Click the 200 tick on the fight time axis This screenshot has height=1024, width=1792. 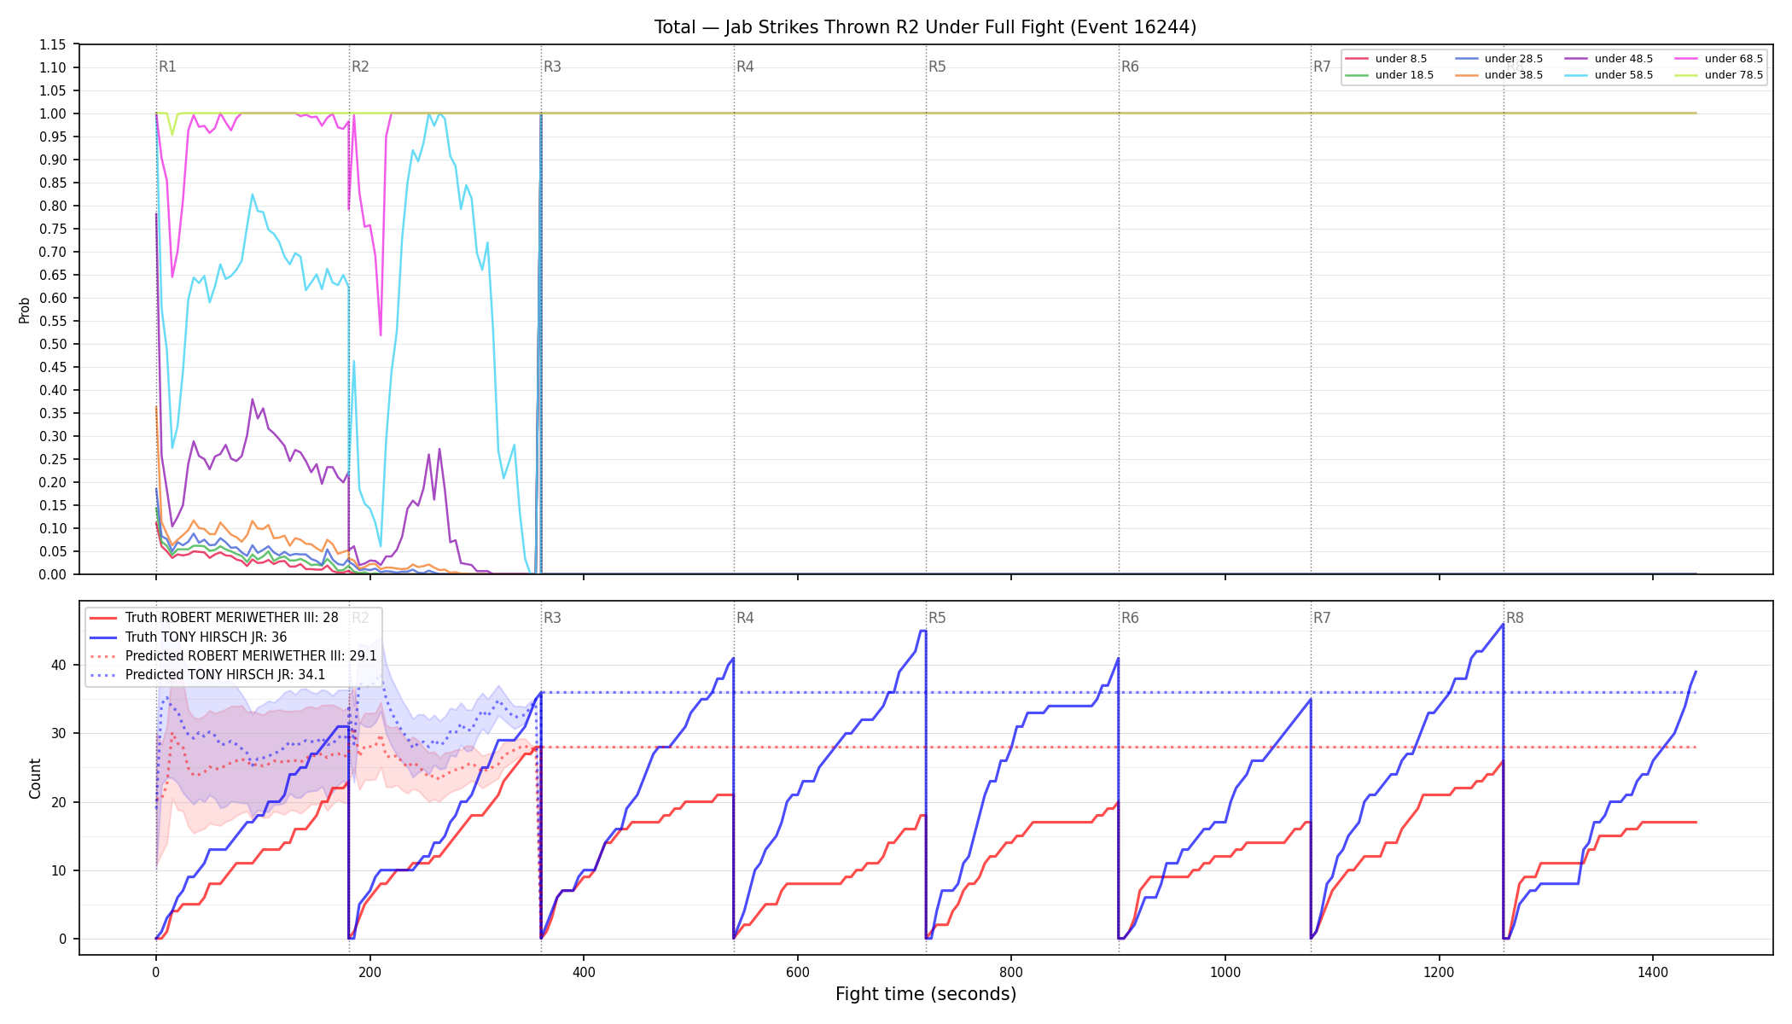(369, 971)
